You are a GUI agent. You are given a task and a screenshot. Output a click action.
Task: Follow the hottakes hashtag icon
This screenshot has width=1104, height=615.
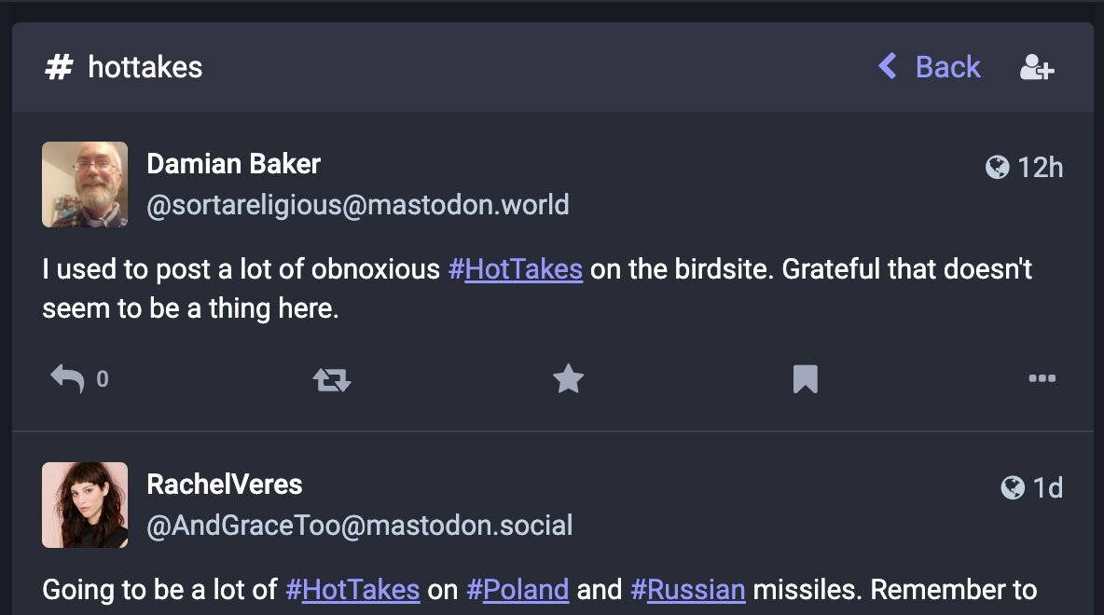1037,67
